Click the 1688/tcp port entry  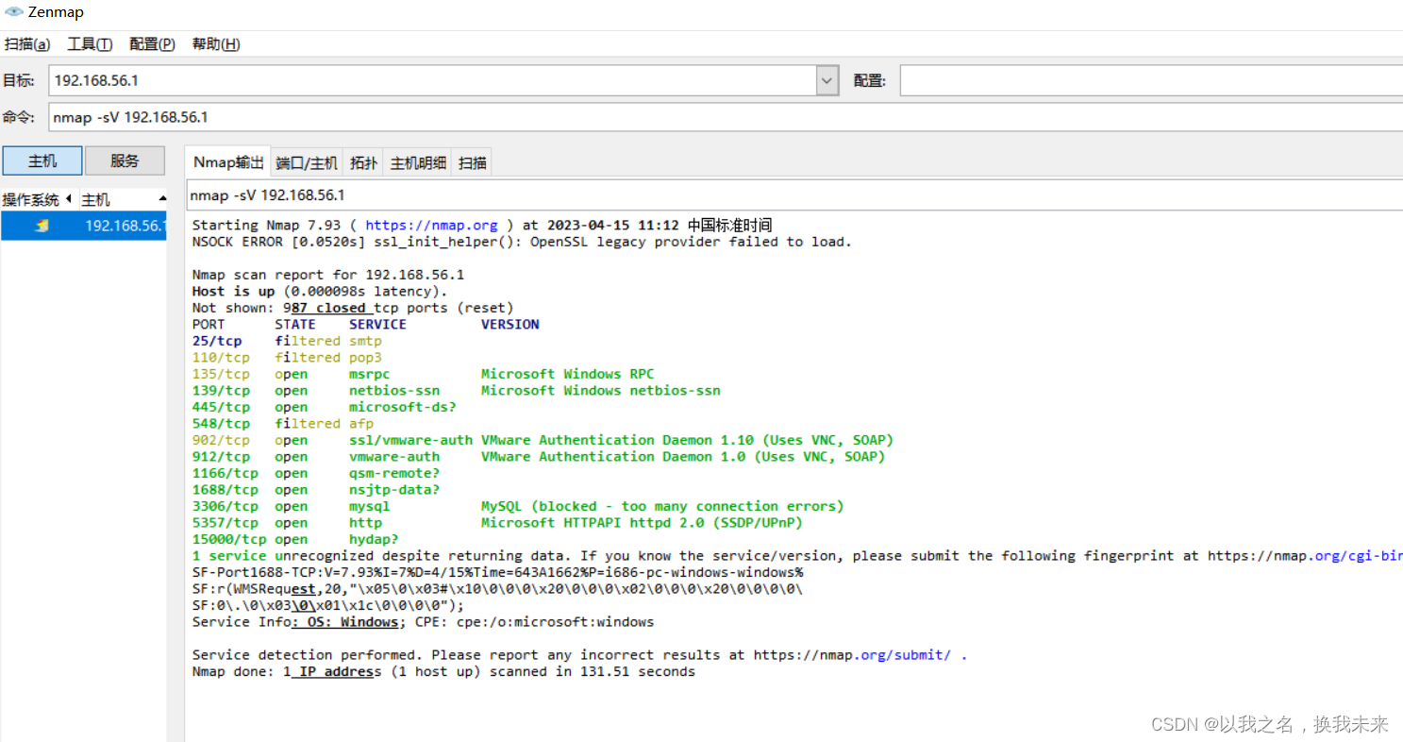coord(225,490)
